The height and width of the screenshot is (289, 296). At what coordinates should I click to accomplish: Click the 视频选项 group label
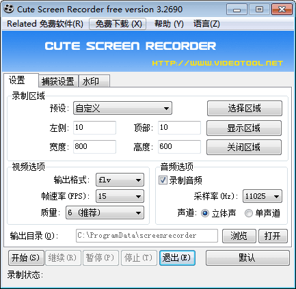point(28,167)
